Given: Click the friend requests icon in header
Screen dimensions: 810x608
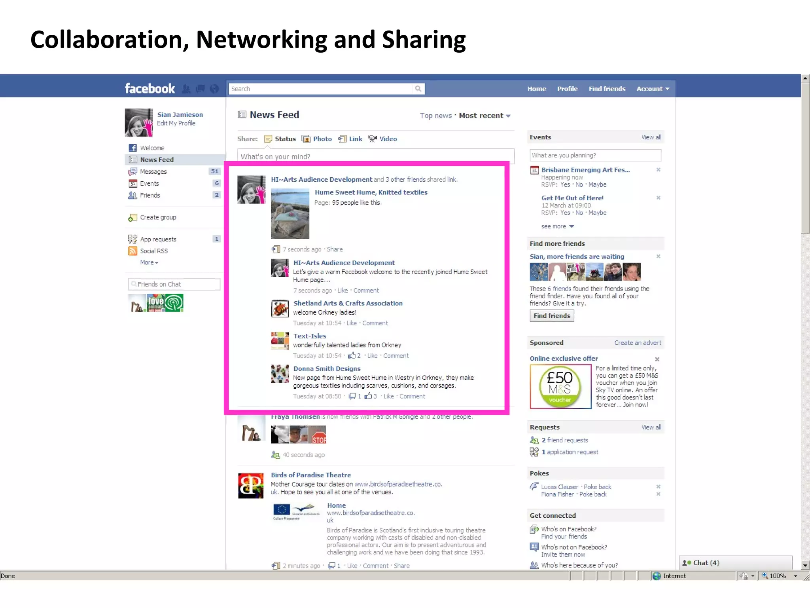Looking at the screenshot, I should pyautogui.click(x=186, y=89).
